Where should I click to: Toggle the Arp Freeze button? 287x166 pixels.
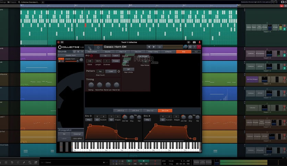116,61
